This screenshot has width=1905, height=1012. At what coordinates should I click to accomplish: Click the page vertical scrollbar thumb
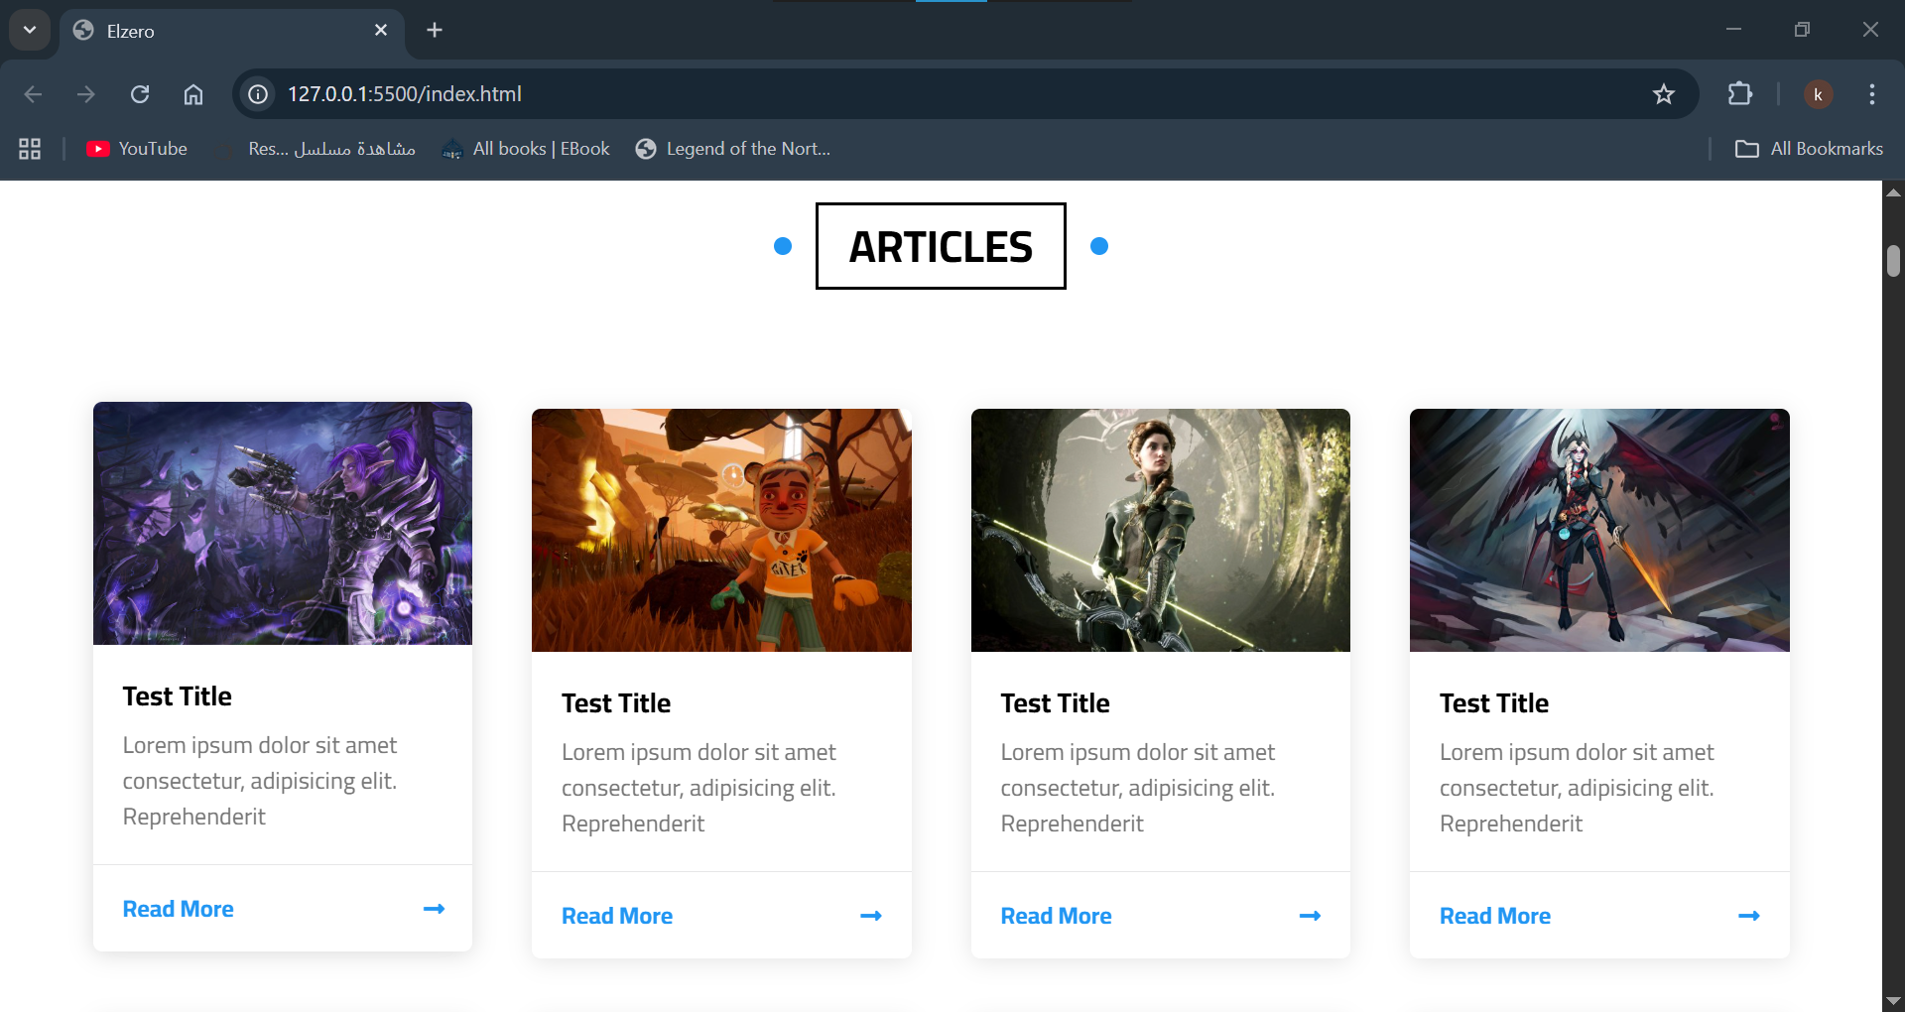pos(1893,261)
